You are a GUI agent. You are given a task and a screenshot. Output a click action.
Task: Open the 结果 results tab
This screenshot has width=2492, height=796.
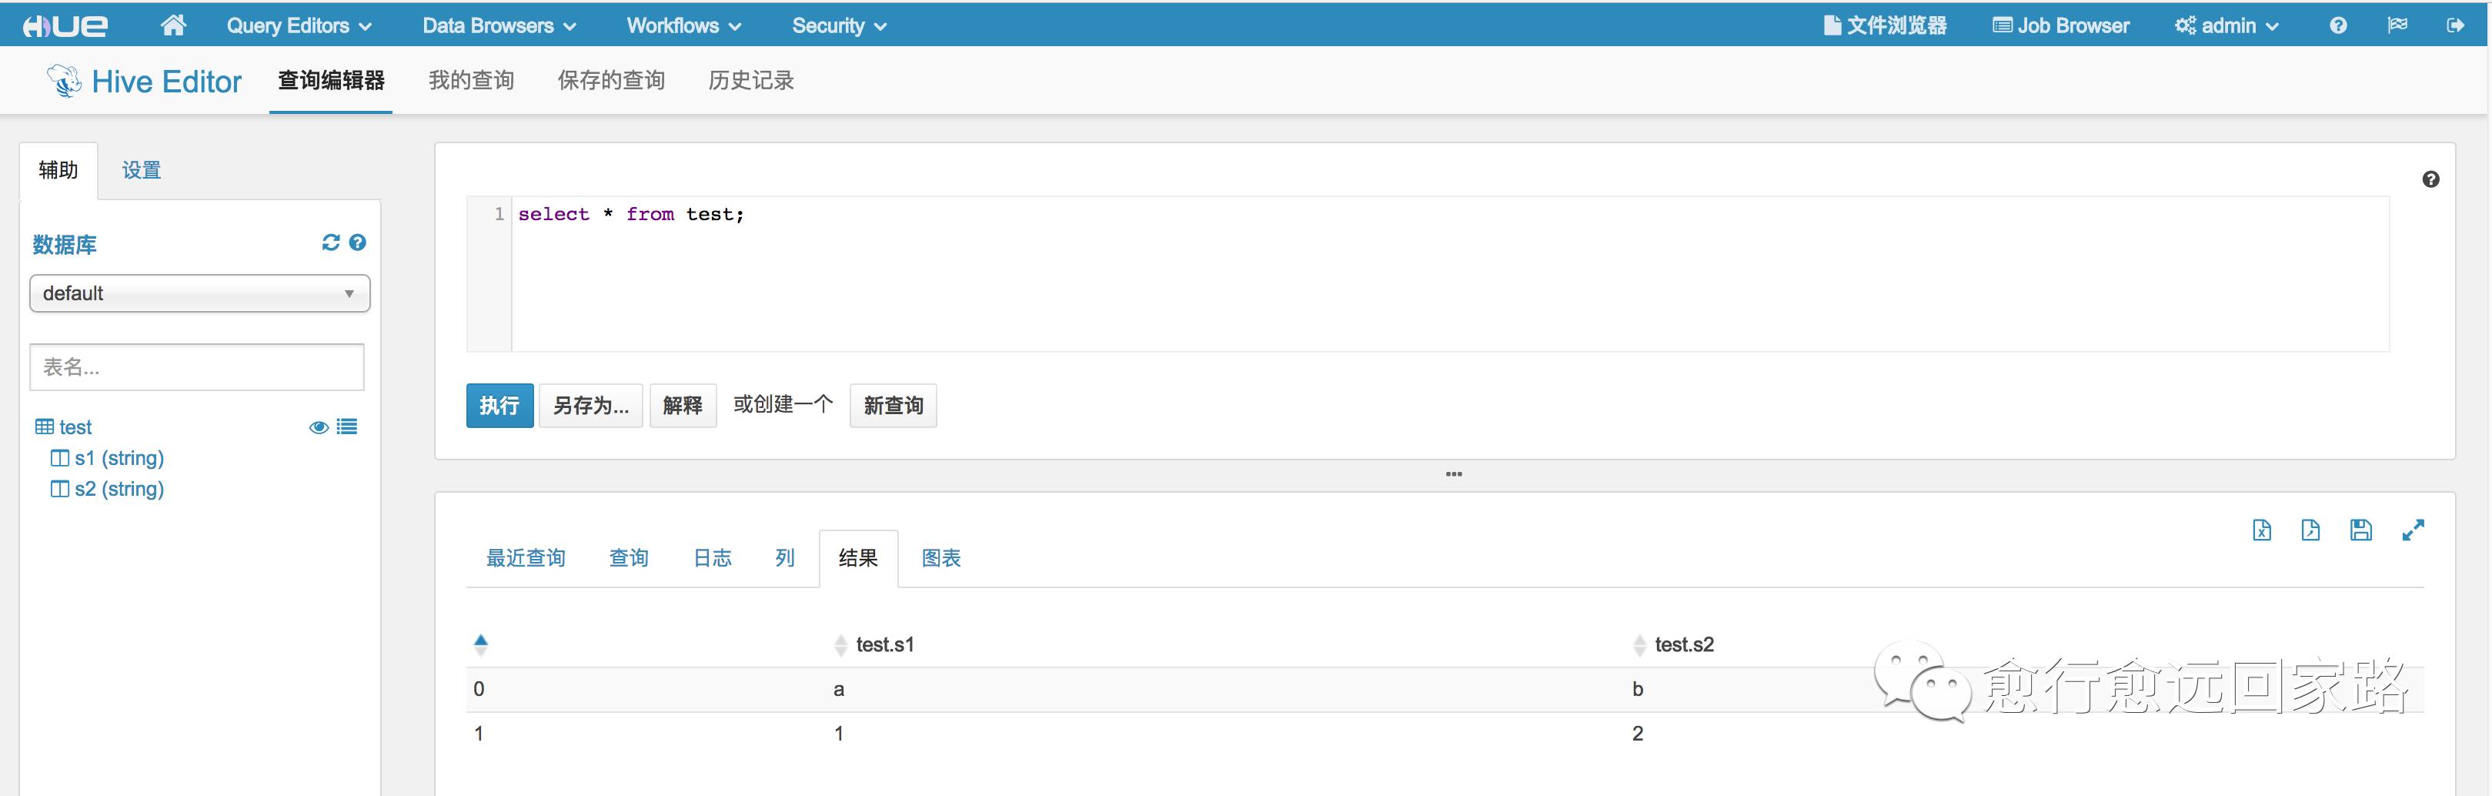(x=858, y=558)
